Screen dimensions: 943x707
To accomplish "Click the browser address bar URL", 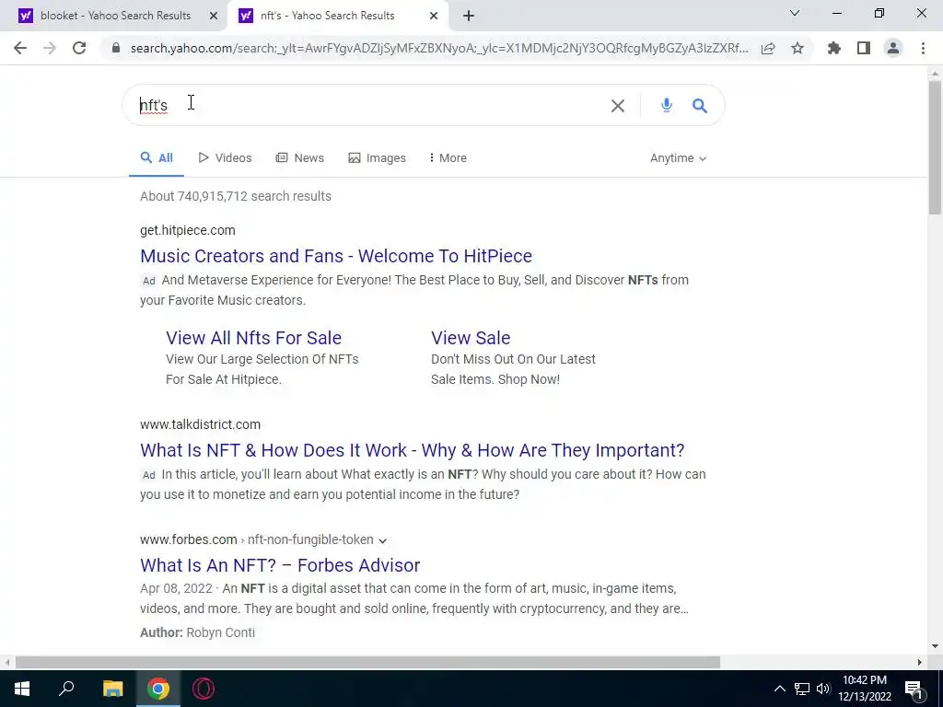I will coord(439,48).
